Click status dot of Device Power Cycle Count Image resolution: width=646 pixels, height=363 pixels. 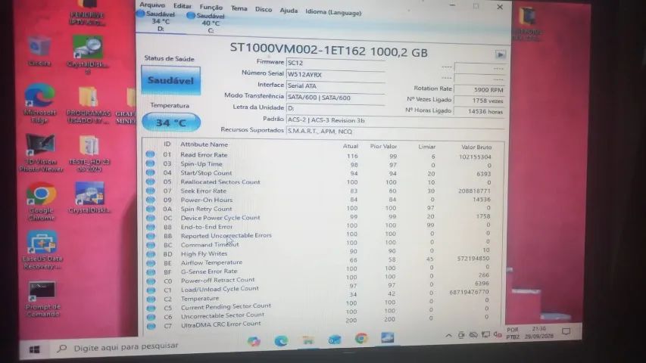[x=151, y=218]
